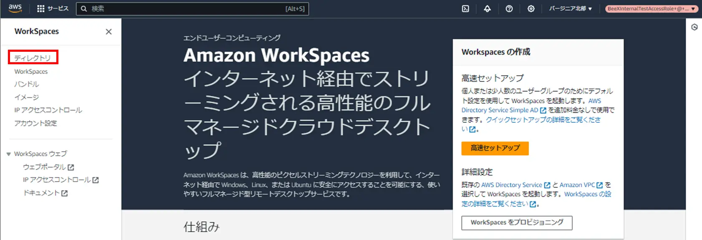This screenshot has width=702, height=240.
Task: Open AWS Directory Service link under 詳細設定
Action: tap(516, 185)
